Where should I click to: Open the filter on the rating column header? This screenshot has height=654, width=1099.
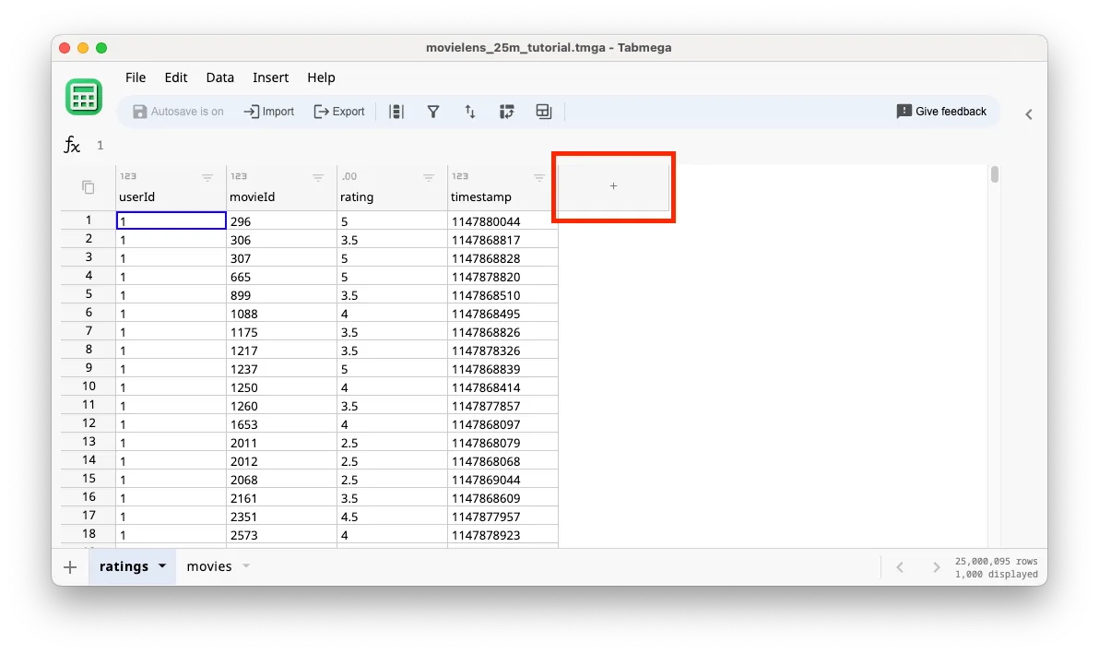[428, 176]
